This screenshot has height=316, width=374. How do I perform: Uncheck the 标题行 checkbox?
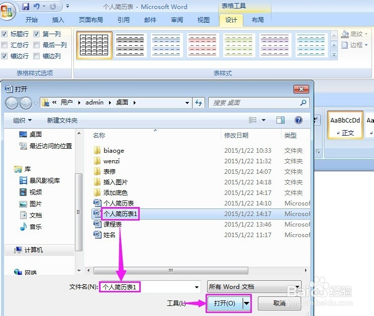pyautogui.click(x=5, y=34)
